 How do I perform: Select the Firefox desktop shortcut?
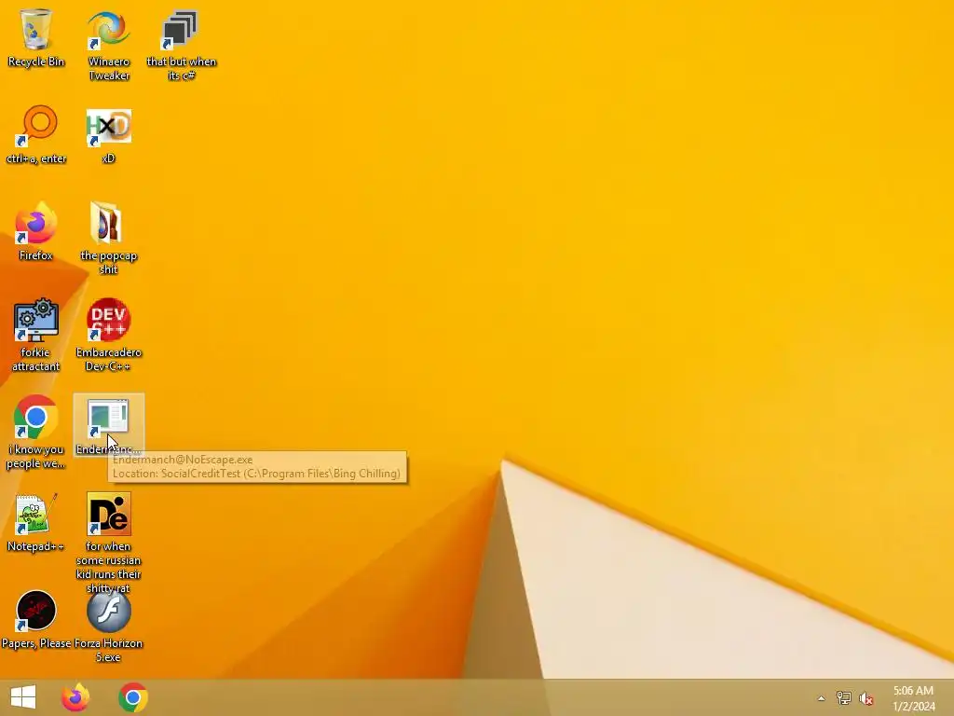(36, 231)
